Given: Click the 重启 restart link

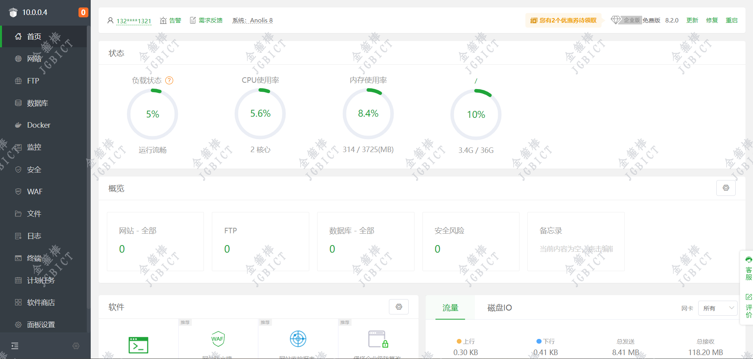Looking at the screenshot, I should pos(732,20).
